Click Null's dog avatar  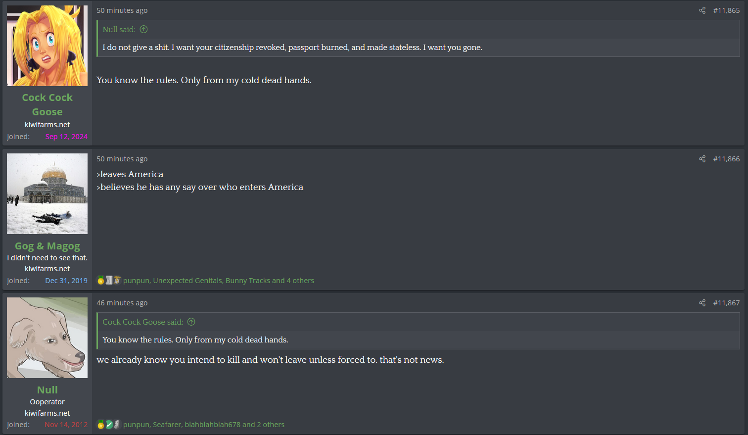tap(47, 338)
